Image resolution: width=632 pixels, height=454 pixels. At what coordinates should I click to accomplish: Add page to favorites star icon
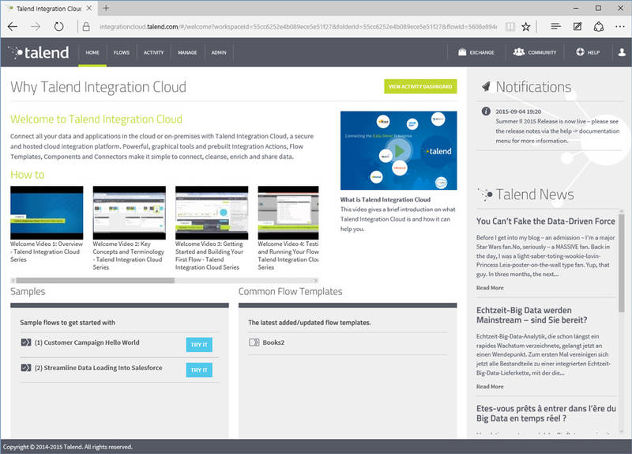(x=525, y=27)
